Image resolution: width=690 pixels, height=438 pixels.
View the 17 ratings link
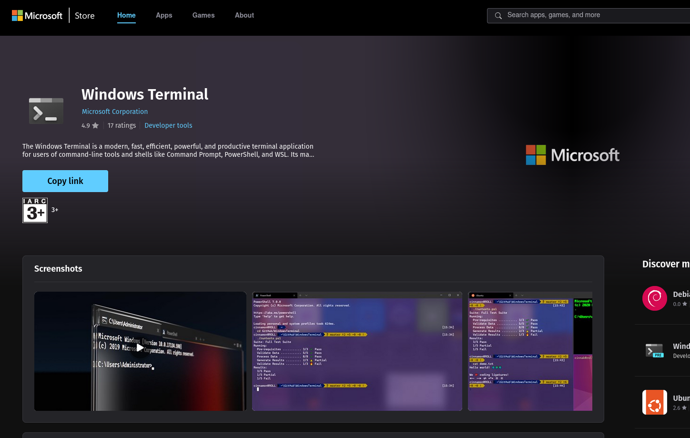(122, 125)
